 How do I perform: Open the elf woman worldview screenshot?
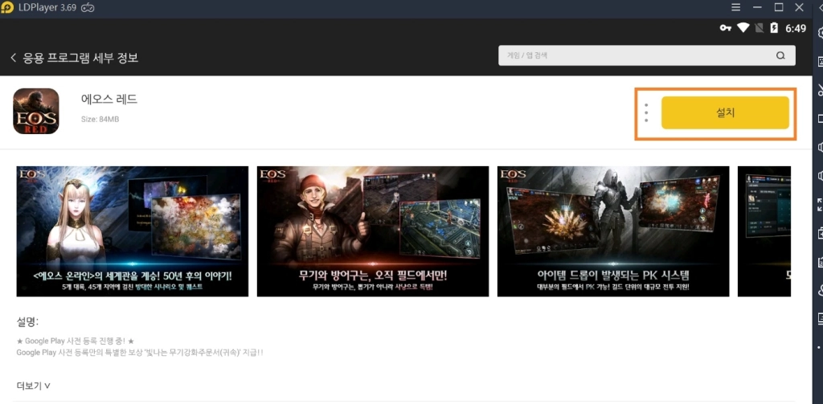pyautogui.click(x=133, y=231)
